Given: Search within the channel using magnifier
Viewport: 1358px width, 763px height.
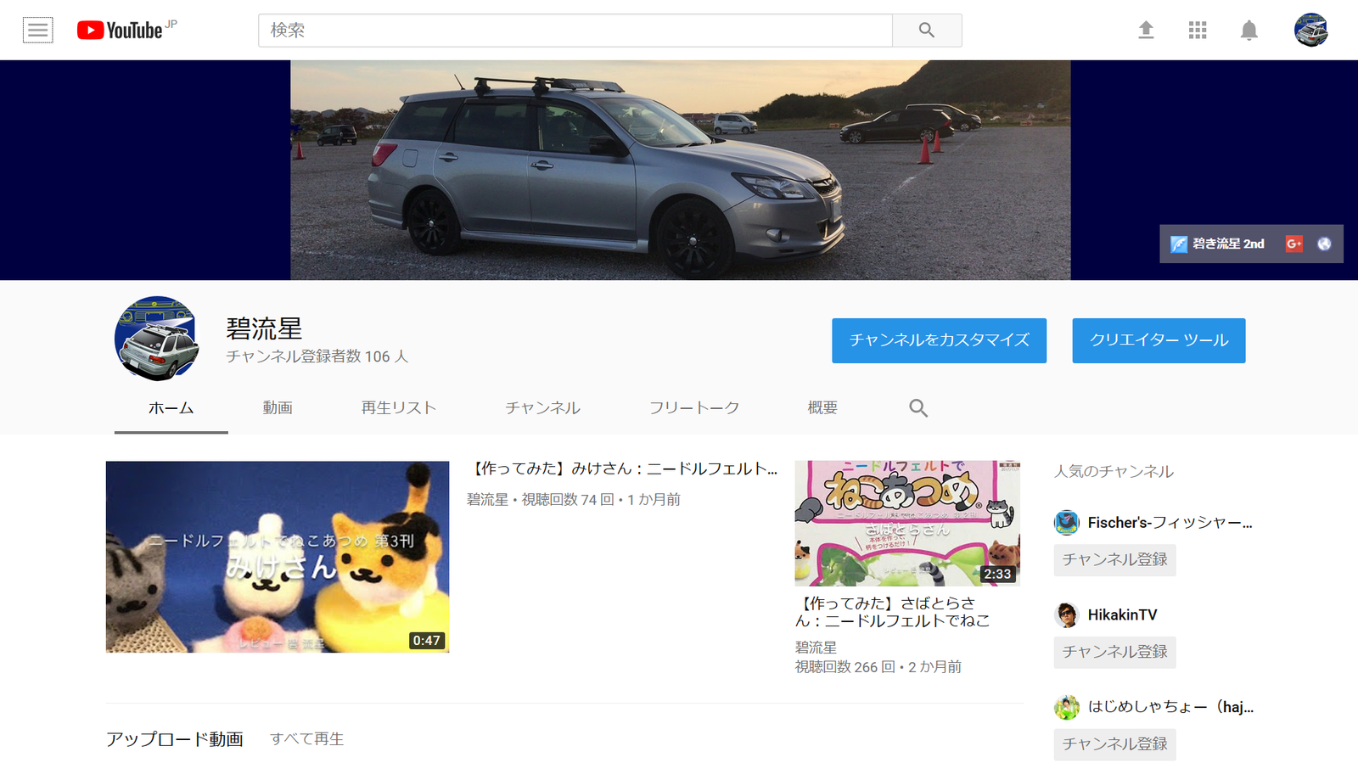Looking at the screenshot, I should click(918, 408).
